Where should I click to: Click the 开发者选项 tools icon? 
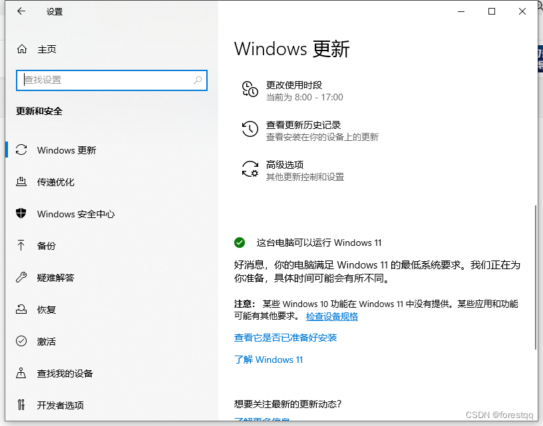(x=21, y=405)
